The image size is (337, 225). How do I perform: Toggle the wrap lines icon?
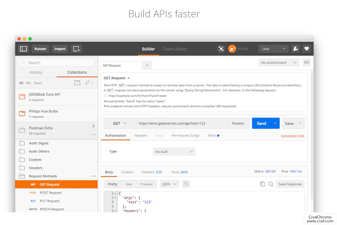[x=186, y=184]
